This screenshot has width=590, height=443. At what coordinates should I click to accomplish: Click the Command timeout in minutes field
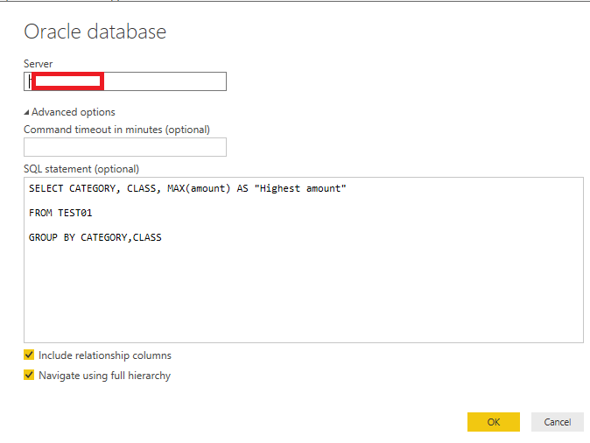tap(125, 147)
